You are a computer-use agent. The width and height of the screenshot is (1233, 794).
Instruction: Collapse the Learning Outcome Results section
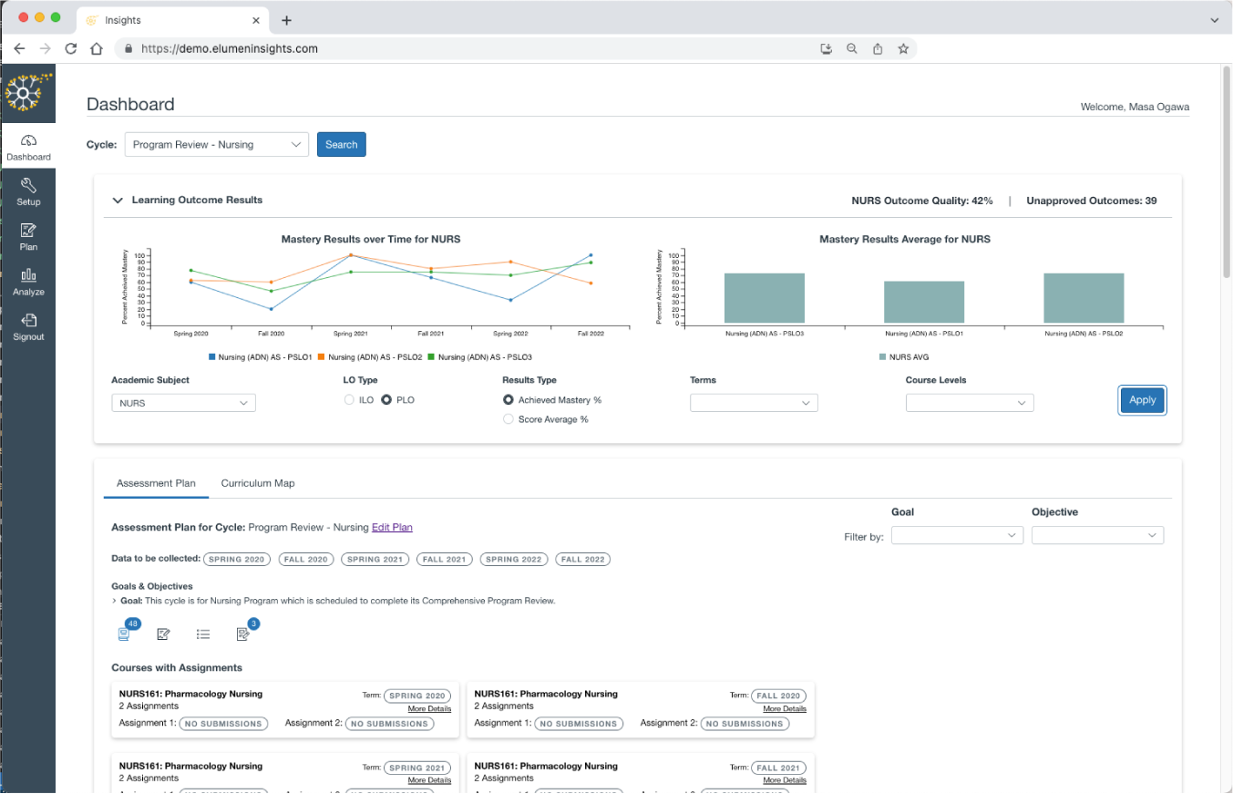(118, 201)
